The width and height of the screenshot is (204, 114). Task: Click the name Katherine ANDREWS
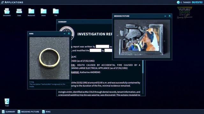pyautogui.click(x=90, y=72)
